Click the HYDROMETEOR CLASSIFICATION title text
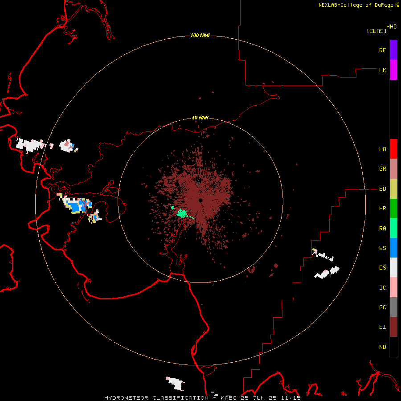Image resolution: width=401 pixels, height=401 pixels. click(156, 398)
